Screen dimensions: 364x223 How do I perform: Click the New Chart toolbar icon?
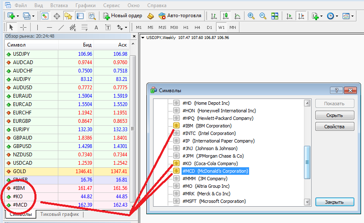[x=10, y=16]
